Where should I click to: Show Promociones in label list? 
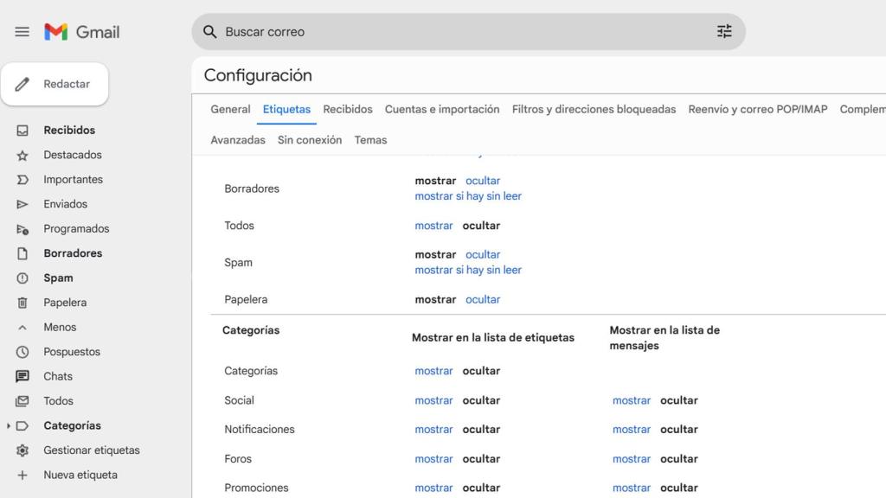pos(433,488)
